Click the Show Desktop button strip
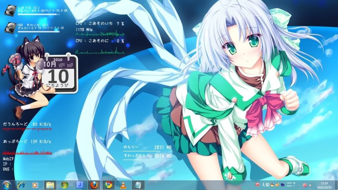This screenshot has height=190, width=338. [336, 185]
